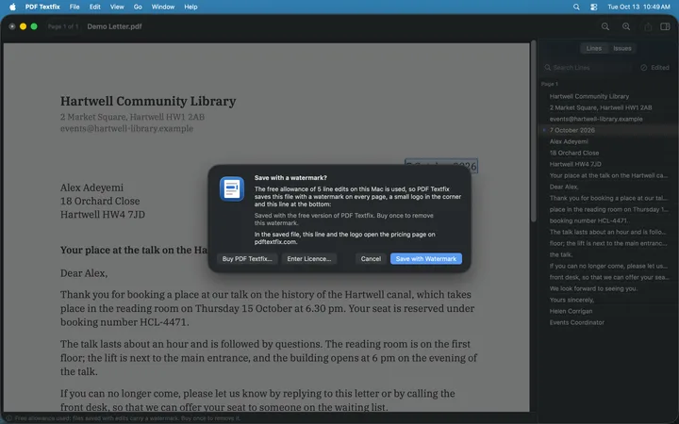679x424 pixels.
Task: Click the Enter Licence button
Action: (x=309, y=259)
